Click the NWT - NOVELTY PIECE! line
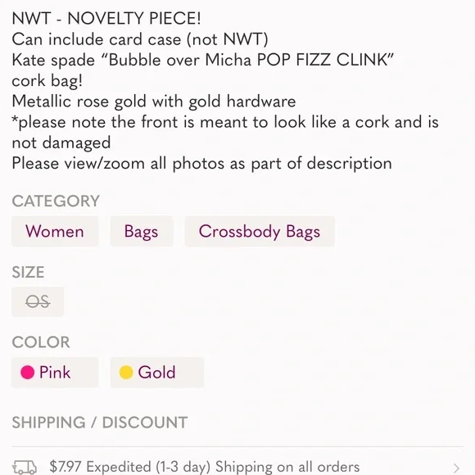 (106, 19)
